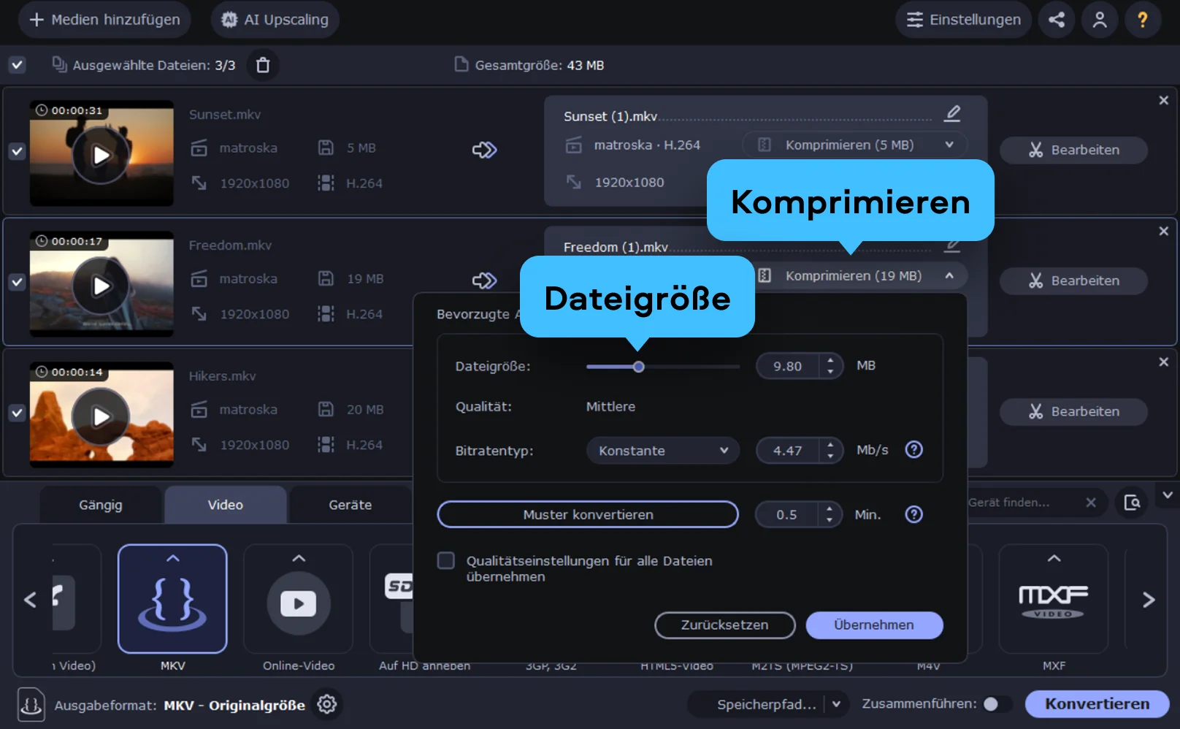Play the Freedom.mkv preview
The width and height of the screenshot is (1180, 729).
[101, 286]
